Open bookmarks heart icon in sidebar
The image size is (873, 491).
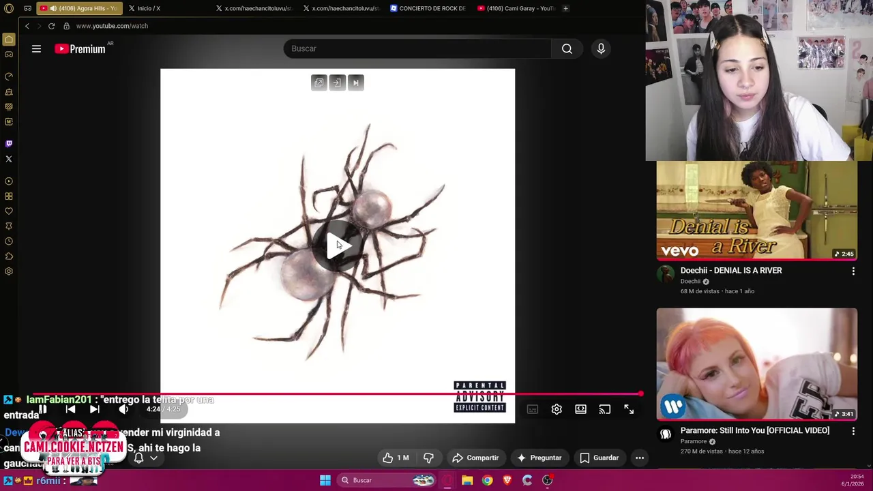(x=9, y=211)
